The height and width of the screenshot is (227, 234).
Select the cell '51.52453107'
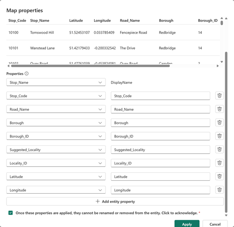[x=79, y=32]
